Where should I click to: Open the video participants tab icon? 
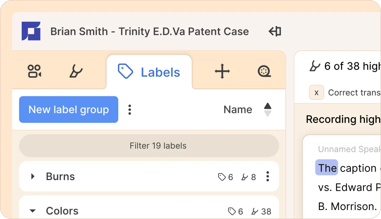[x=34, y=71]
